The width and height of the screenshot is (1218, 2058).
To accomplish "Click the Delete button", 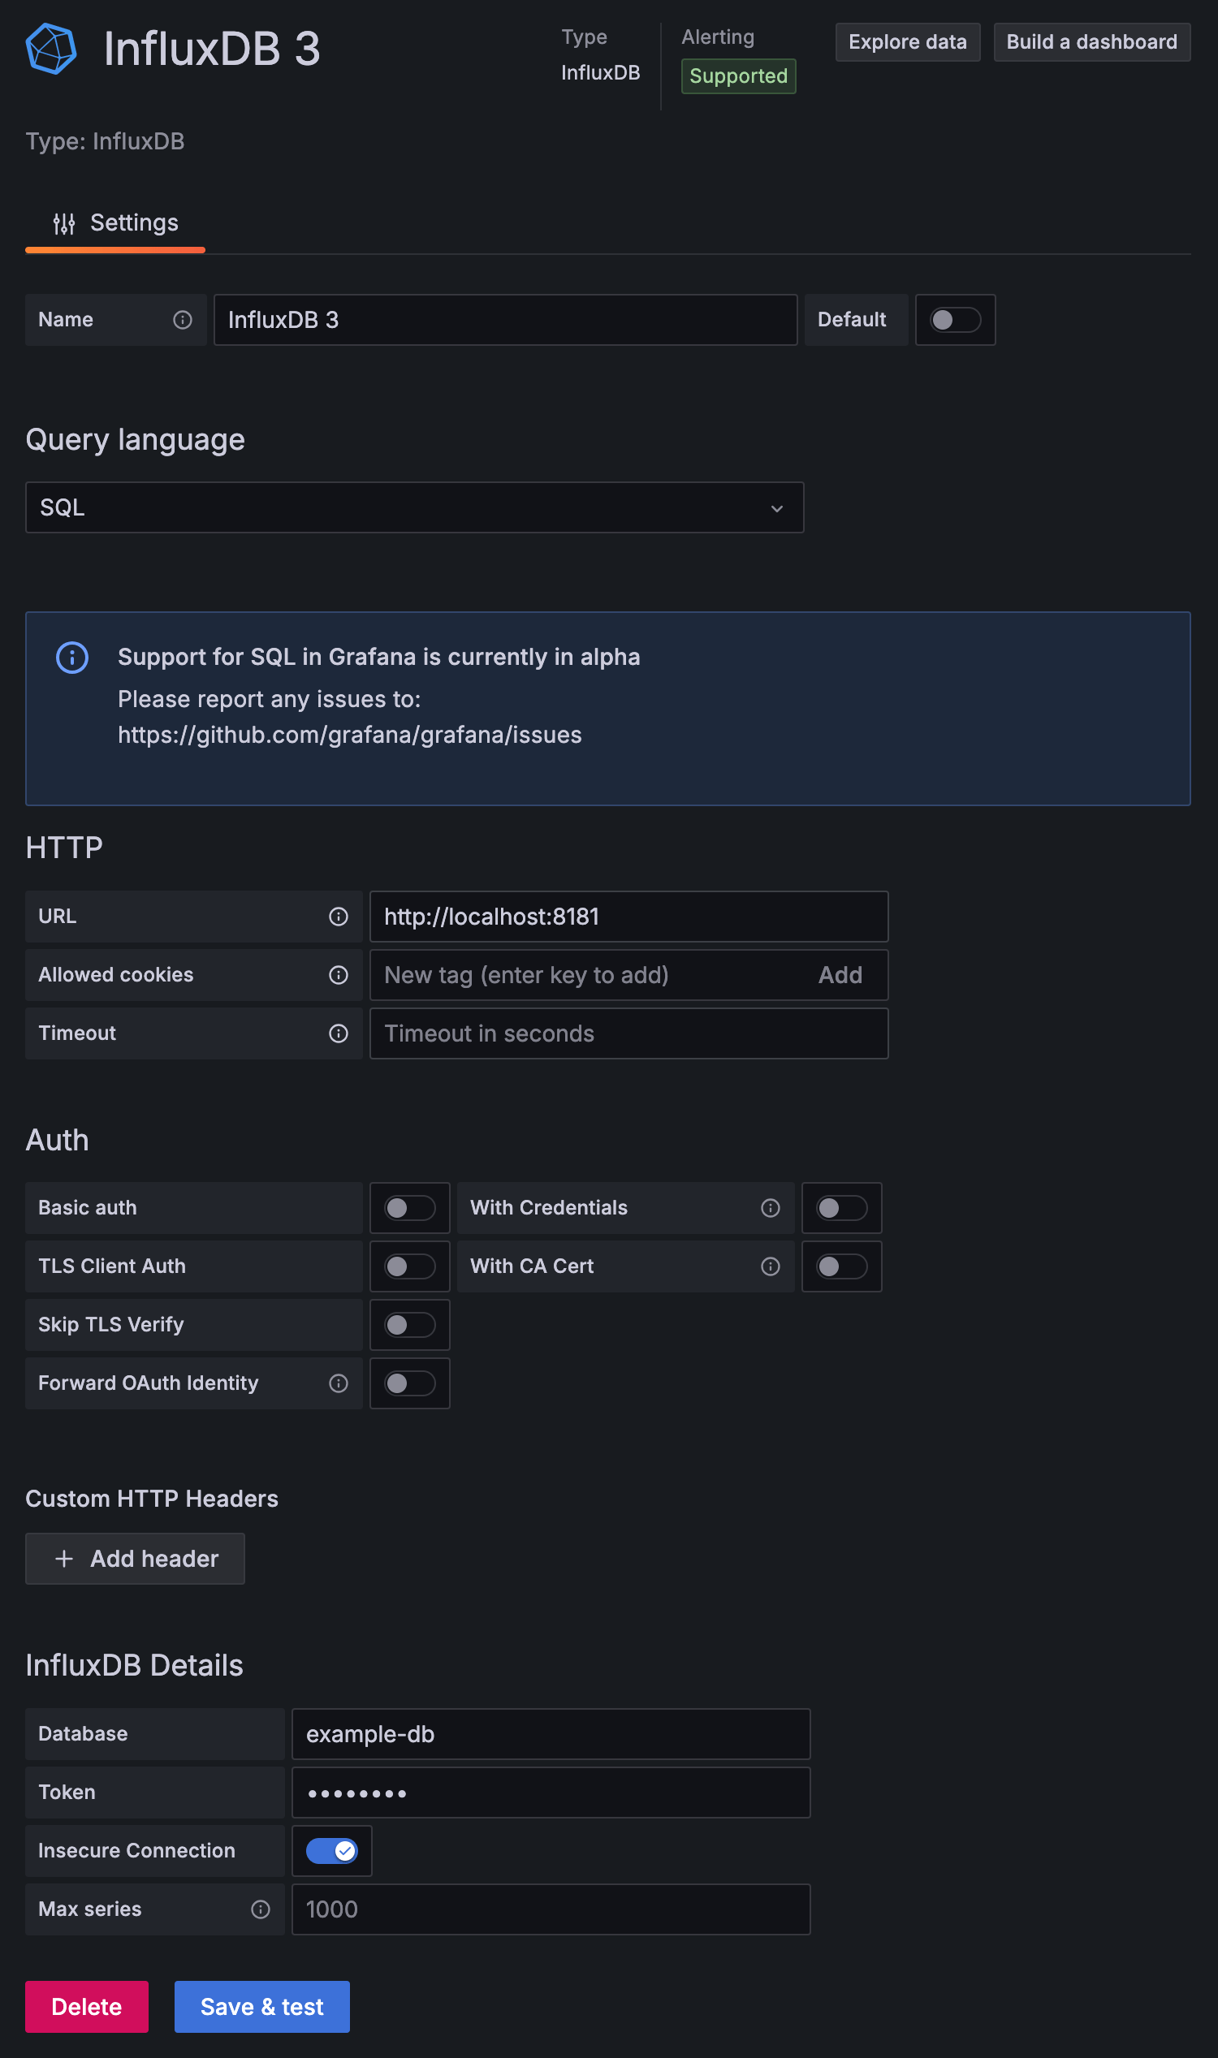I will (86, 2007).
